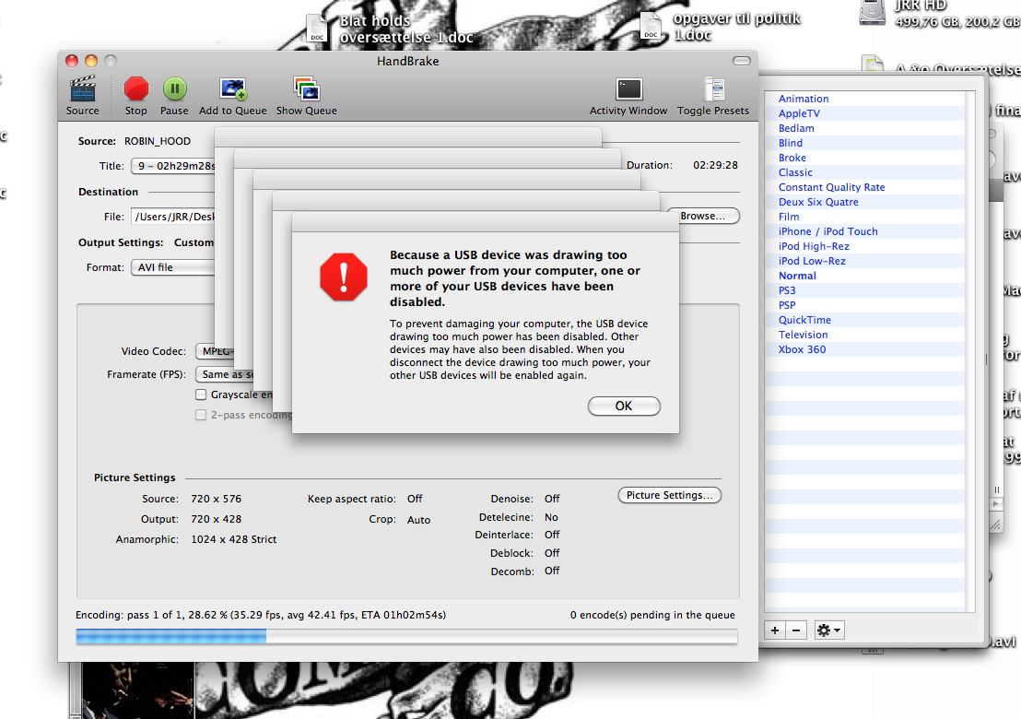This screenshot has width=1021, height=719.
Task: Click the Output size 720 x 428
Action: tap(217, 520)
